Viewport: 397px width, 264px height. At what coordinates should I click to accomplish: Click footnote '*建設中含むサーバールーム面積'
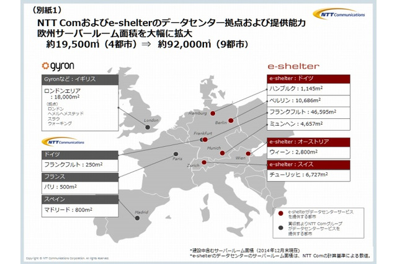pos(245,250)
